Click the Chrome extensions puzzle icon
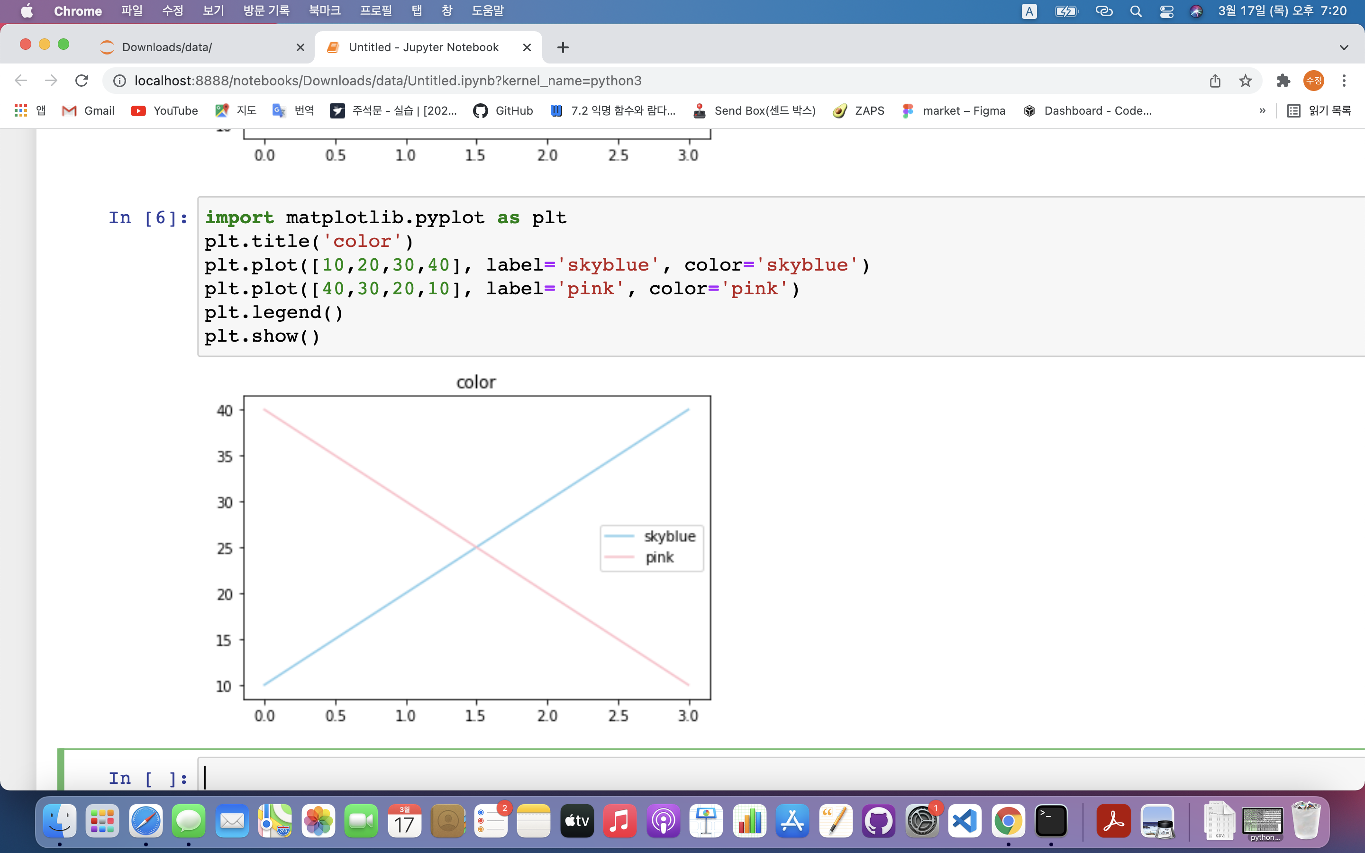The height and width of the screenshot is (853, 1365). (x=1283, y=81)
